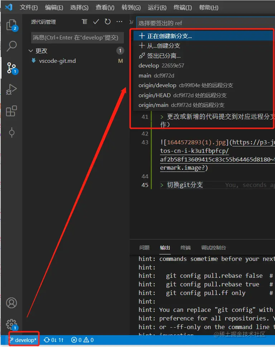This screenshot has height=347, width=275.
Task: Click the M status marker of vscode-git.md
Action: pyautogui.click(x=120, y=61)
